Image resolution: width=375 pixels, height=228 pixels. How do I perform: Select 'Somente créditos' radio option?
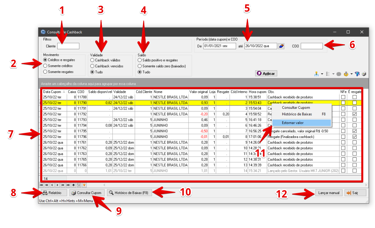58,66
